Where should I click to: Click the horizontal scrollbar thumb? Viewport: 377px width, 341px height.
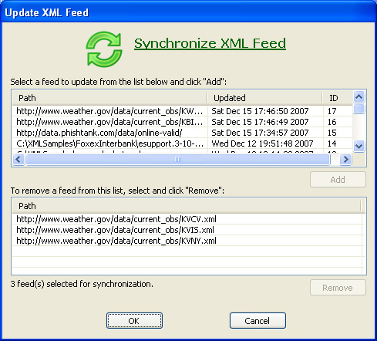[x=178, y=160]
